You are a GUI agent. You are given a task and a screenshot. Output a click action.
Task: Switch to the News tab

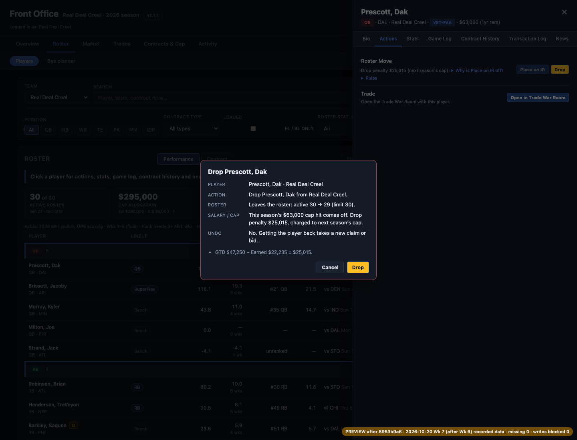[562, 39]
